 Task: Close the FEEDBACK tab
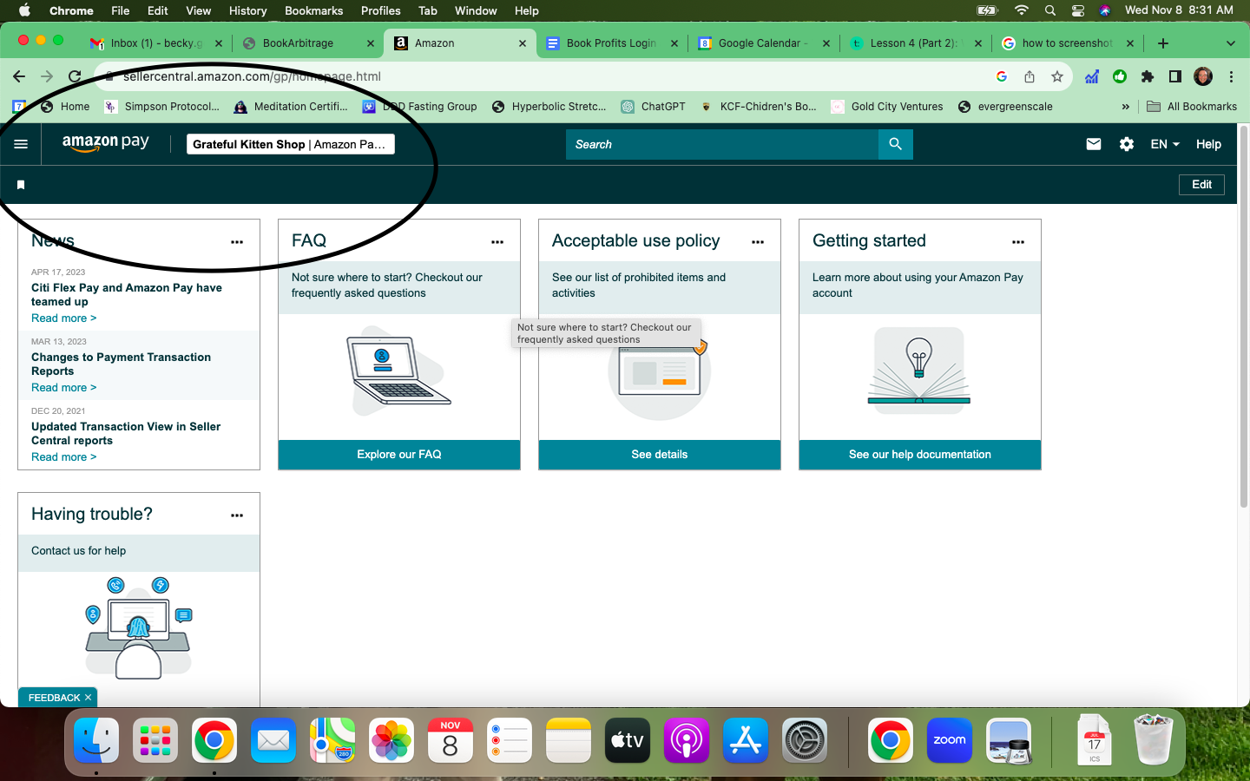pos(88,698)
